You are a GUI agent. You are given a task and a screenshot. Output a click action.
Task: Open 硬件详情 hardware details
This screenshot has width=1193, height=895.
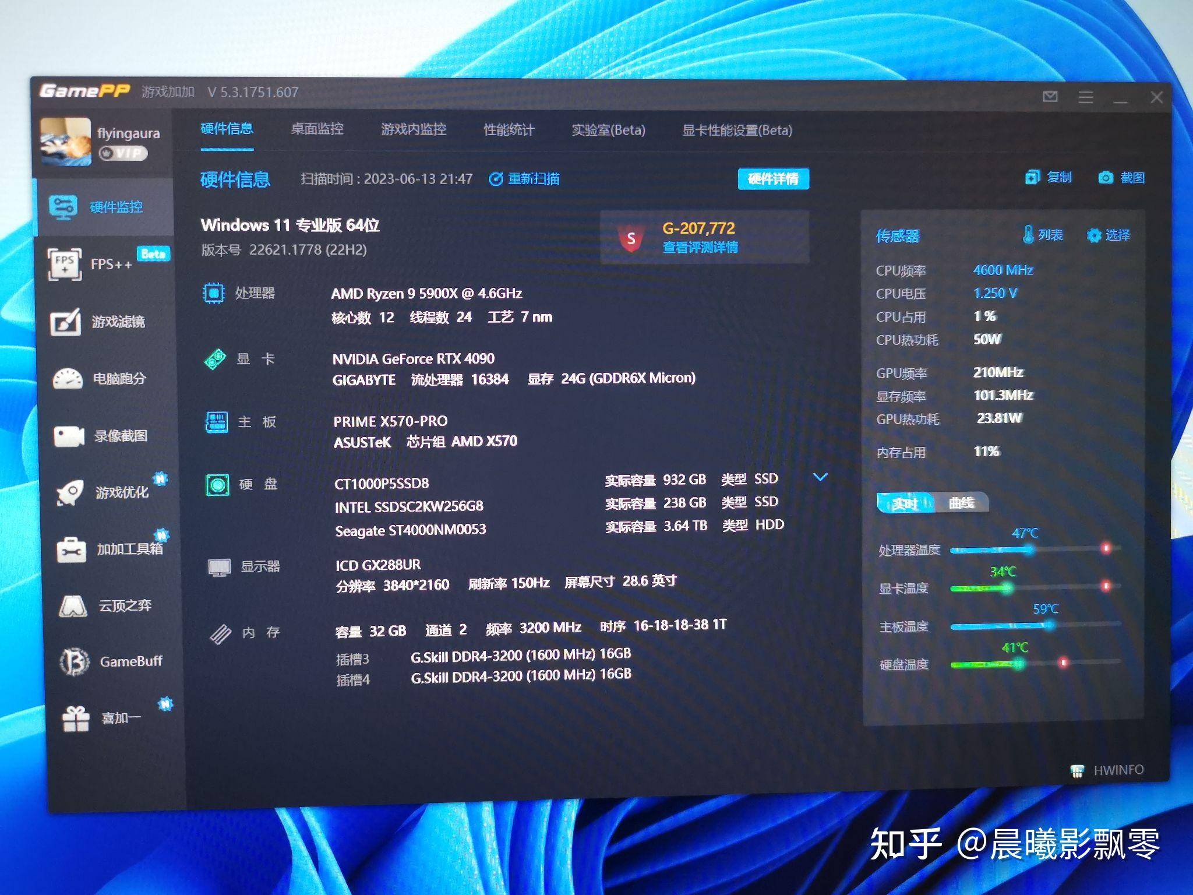[773, 178]
